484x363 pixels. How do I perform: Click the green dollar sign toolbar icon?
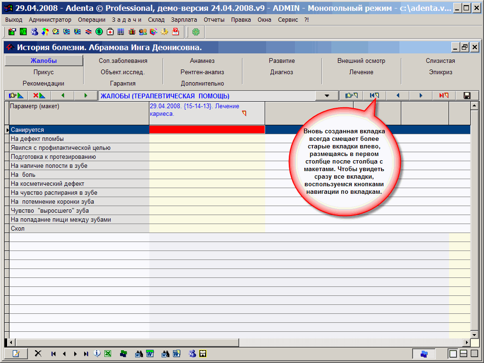point(99,32)
